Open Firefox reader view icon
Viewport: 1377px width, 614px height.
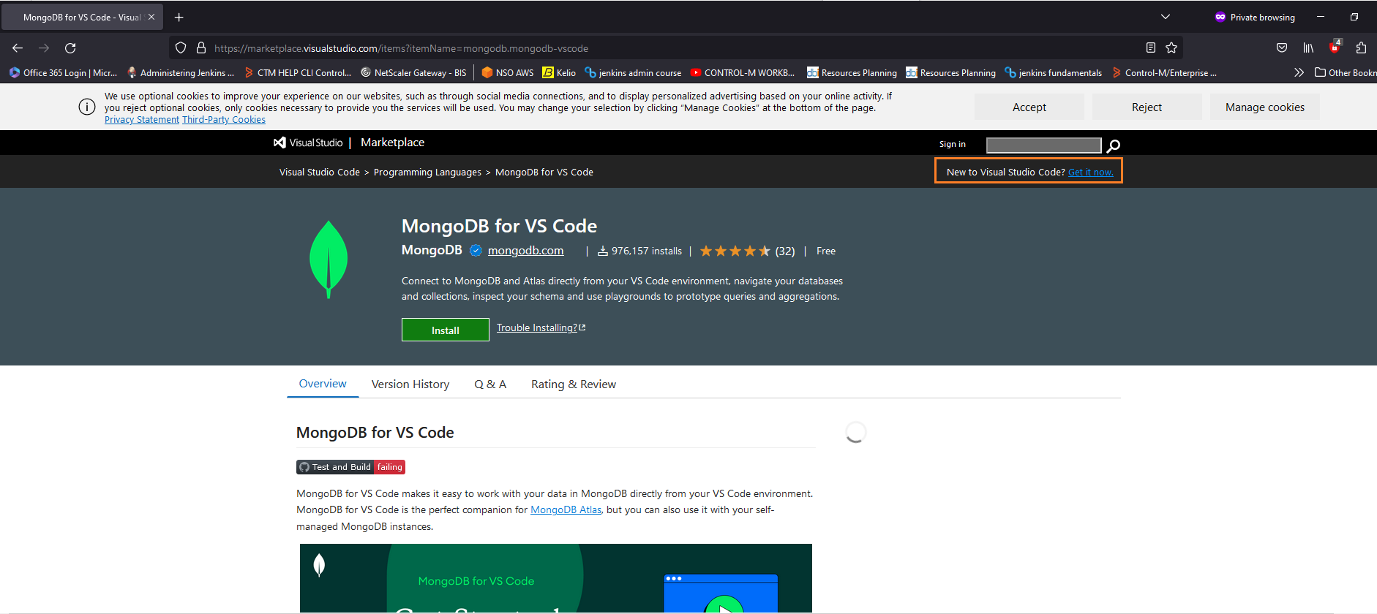point(1151,48)
